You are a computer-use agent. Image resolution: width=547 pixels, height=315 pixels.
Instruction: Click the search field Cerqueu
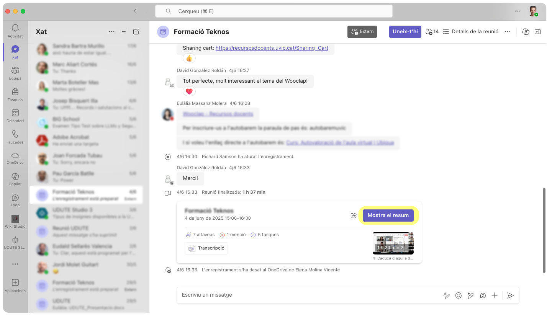(x=274, y=11)
